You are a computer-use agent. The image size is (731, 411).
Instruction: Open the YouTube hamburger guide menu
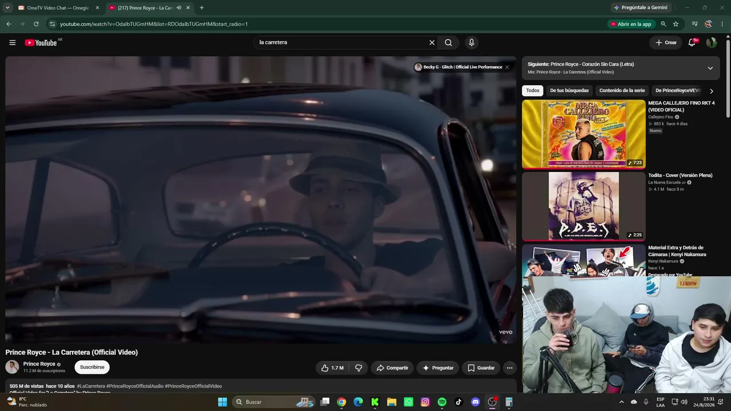pyautogui.click(x=12, y=42)
